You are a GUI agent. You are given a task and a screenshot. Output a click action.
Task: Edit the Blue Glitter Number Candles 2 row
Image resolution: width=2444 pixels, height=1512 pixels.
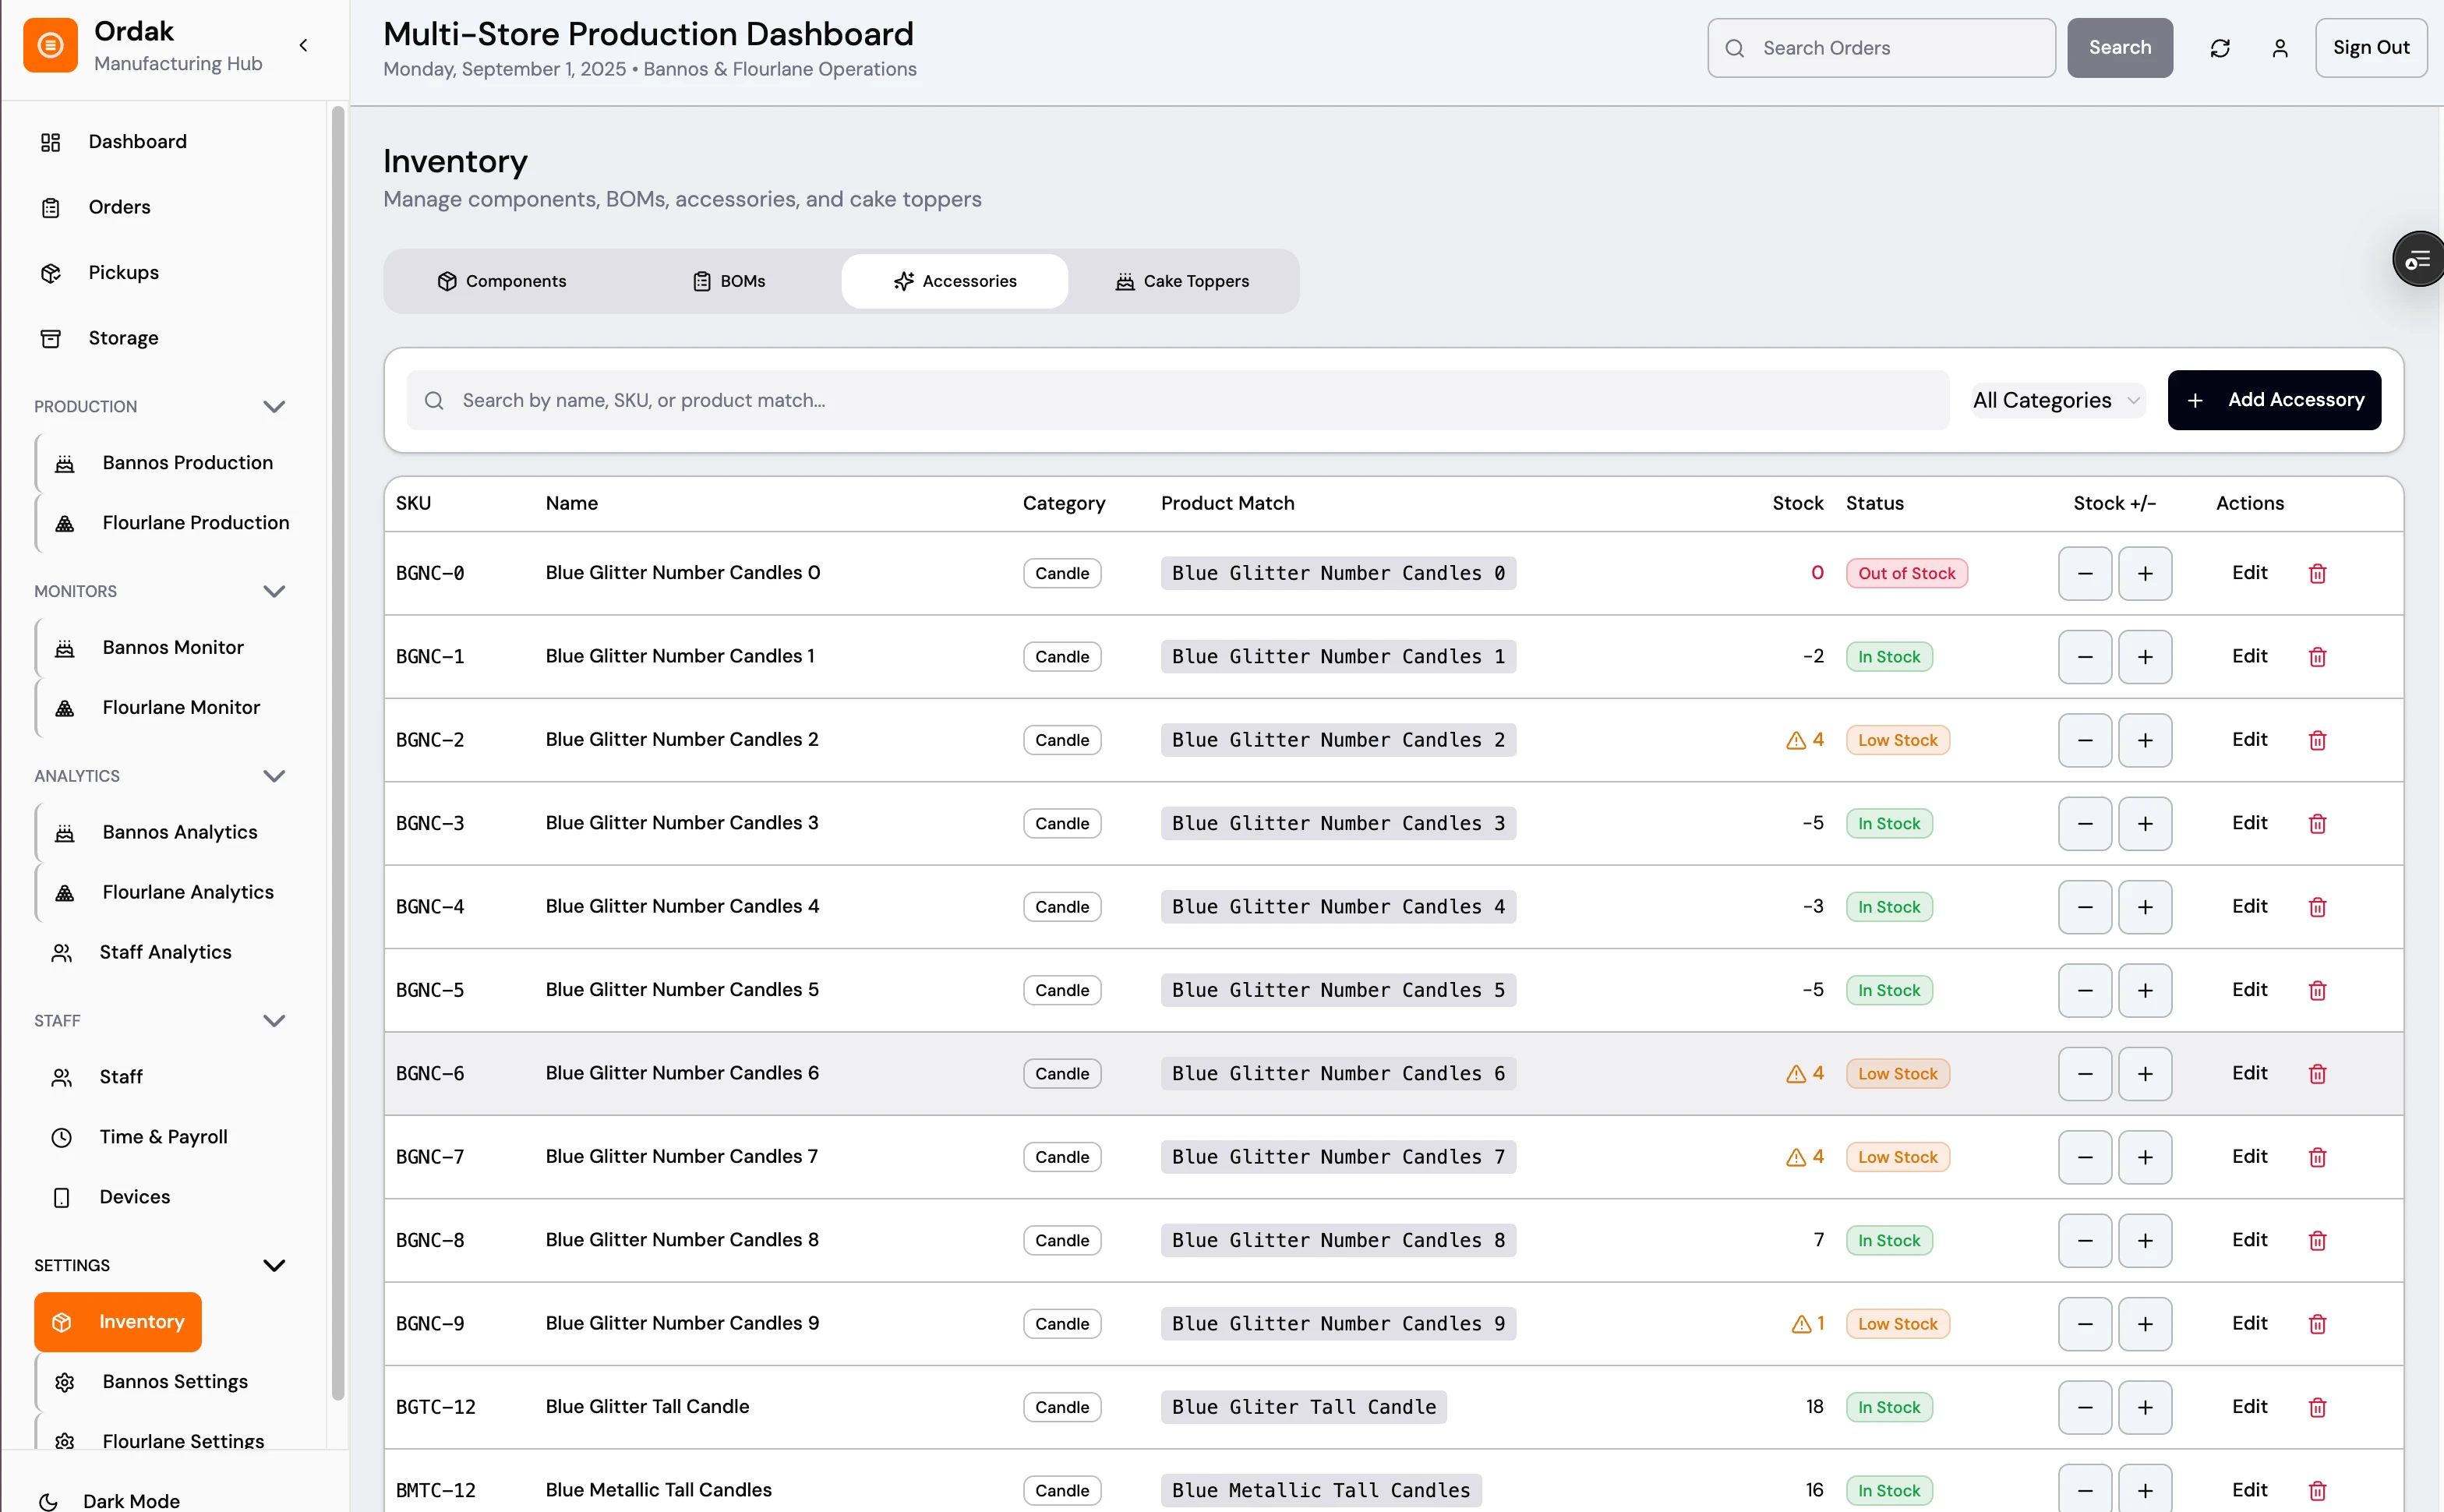(2249, 740)
